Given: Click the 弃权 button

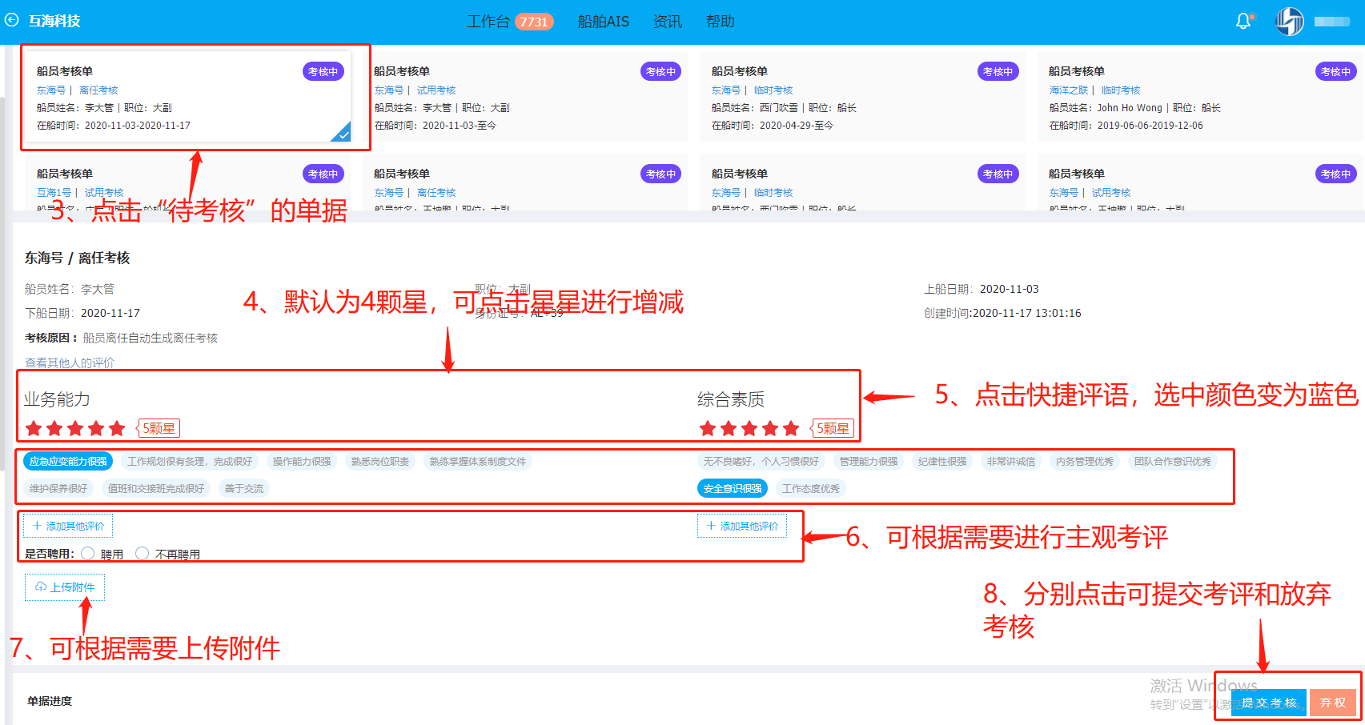Looking at the screenshot, I should click(x=1333, y=703).
